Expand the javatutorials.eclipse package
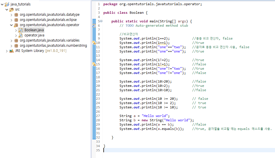 click(12, 20)
